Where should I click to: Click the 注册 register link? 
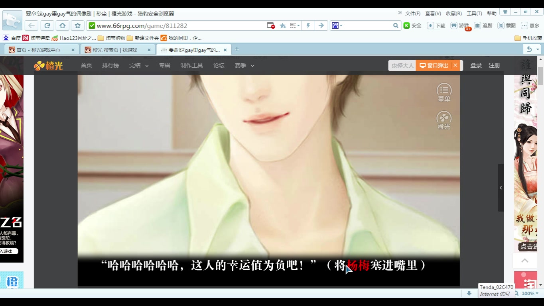coord(494,65)
